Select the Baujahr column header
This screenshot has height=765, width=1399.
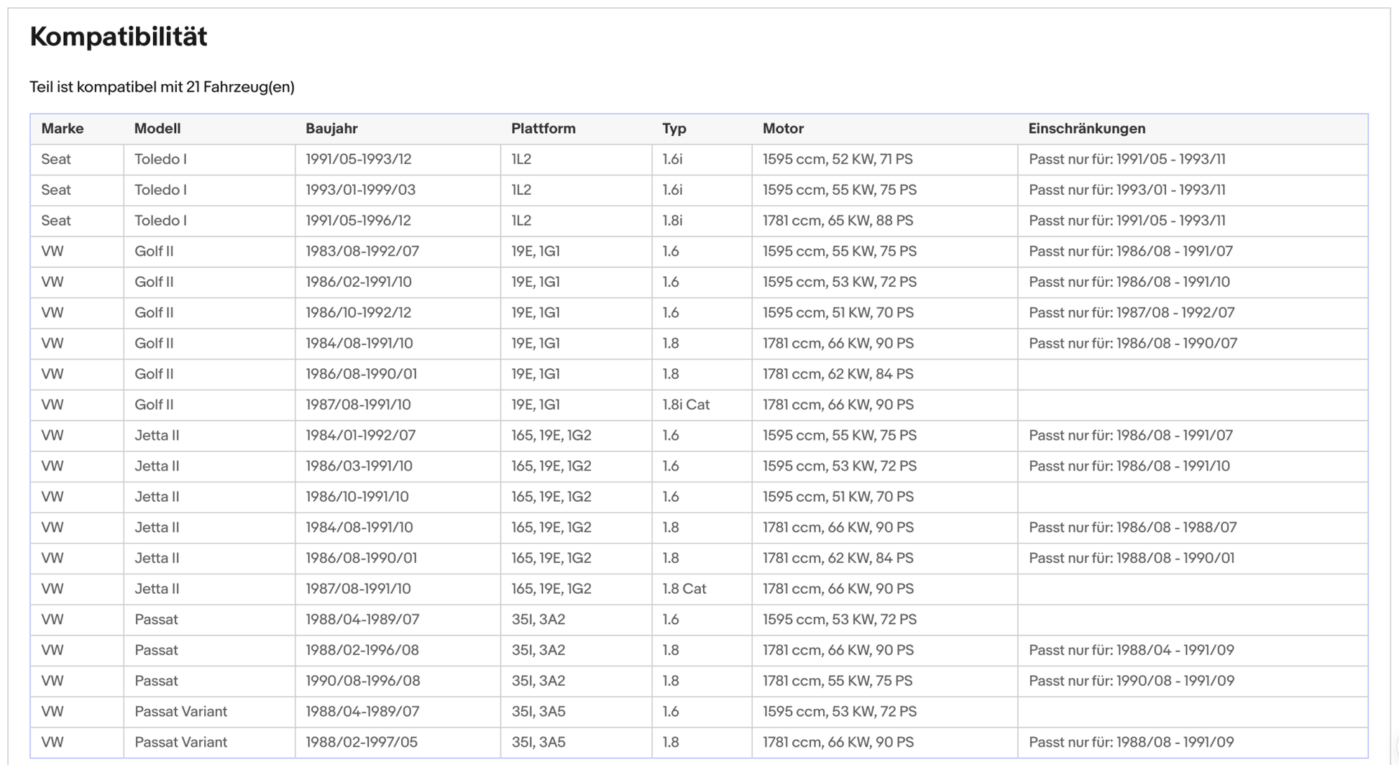[x=331, y=129]
